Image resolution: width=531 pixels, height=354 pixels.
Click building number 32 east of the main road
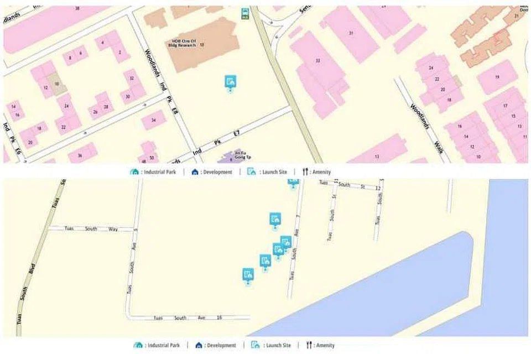coord(317,61)
